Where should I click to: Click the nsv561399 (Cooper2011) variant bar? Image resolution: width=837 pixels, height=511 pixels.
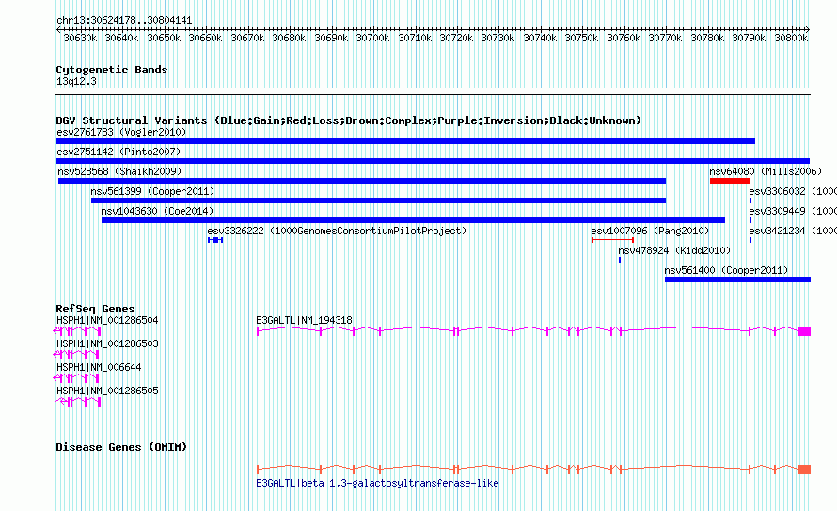point(378,200)
